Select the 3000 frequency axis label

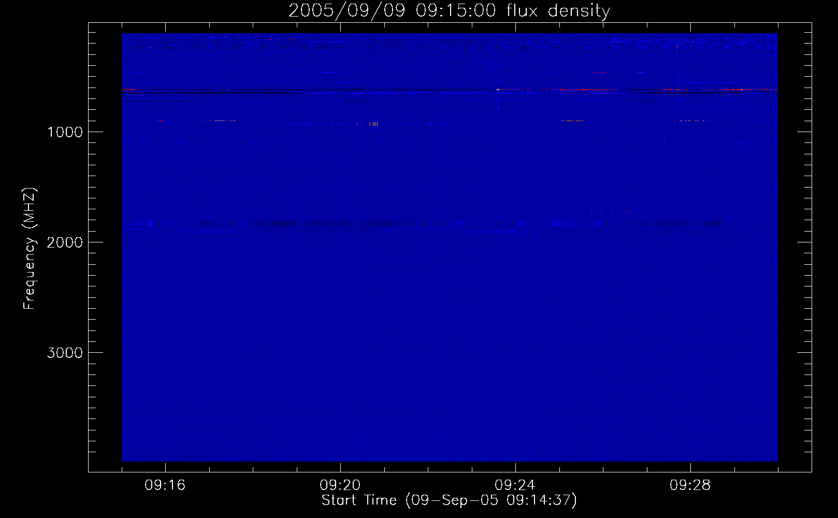pyautogui.click(x=65, y=353)
